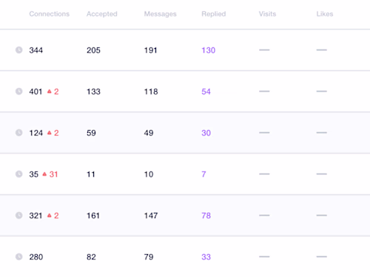Select the 124 connections value
Viewport: 370px width, 277px height.
tap(36, 133)
